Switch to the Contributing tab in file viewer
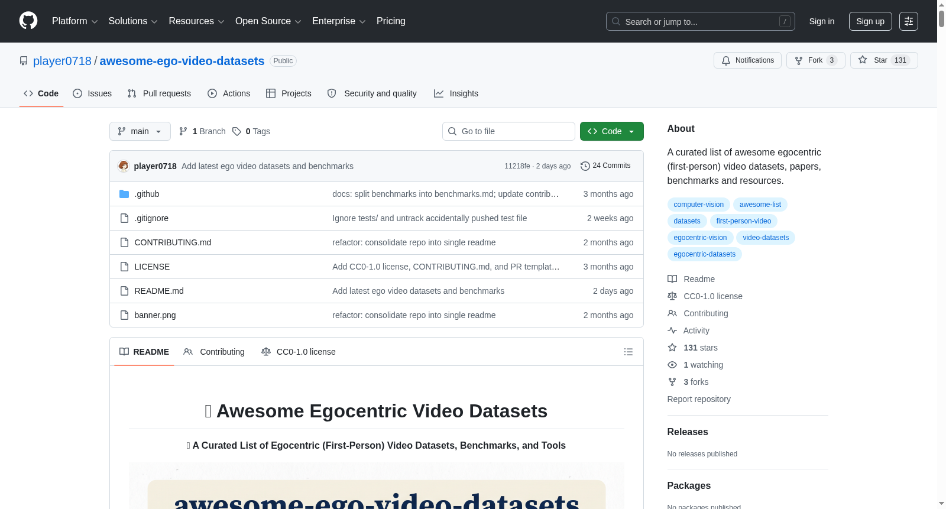 (x=214, y=352)
